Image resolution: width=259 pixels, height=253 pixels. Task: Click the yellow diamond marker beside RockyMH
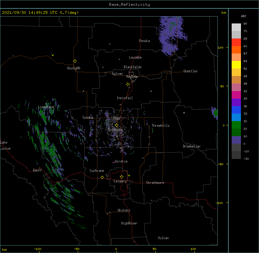pos(75,61)
